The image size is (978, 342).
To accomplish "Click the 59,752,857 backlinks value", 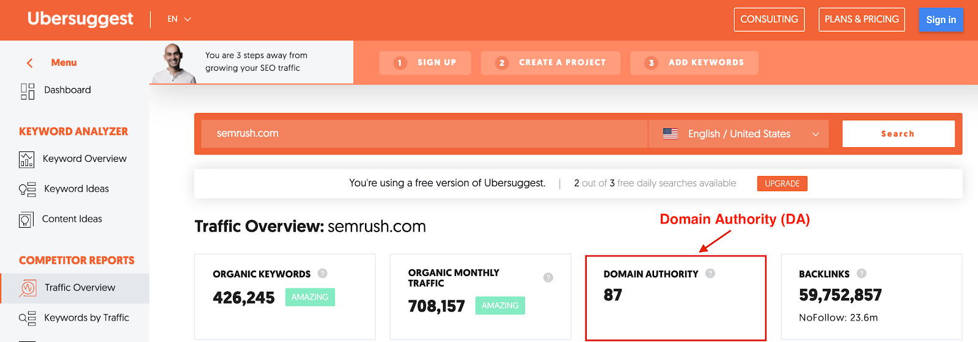I will [840, 296].
